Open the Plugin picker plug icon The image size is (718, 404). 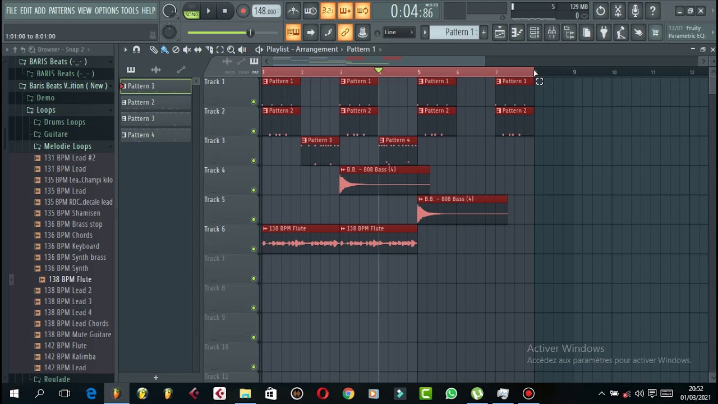(604, 33)
